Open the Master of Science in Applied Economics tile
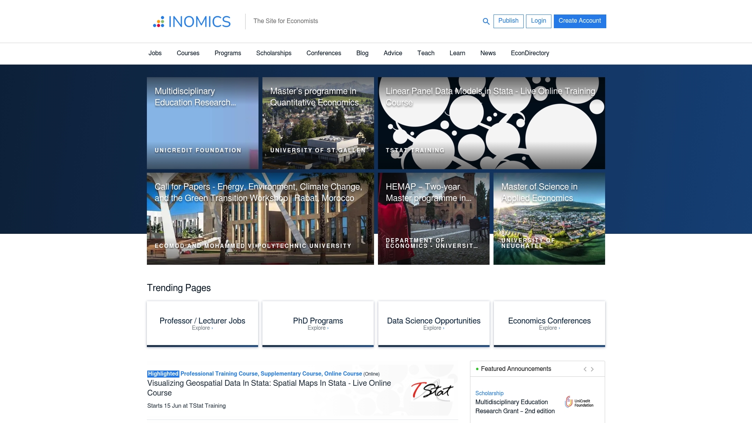The width and height of the screenshot is (752, 423). click(x=549, y=219)
